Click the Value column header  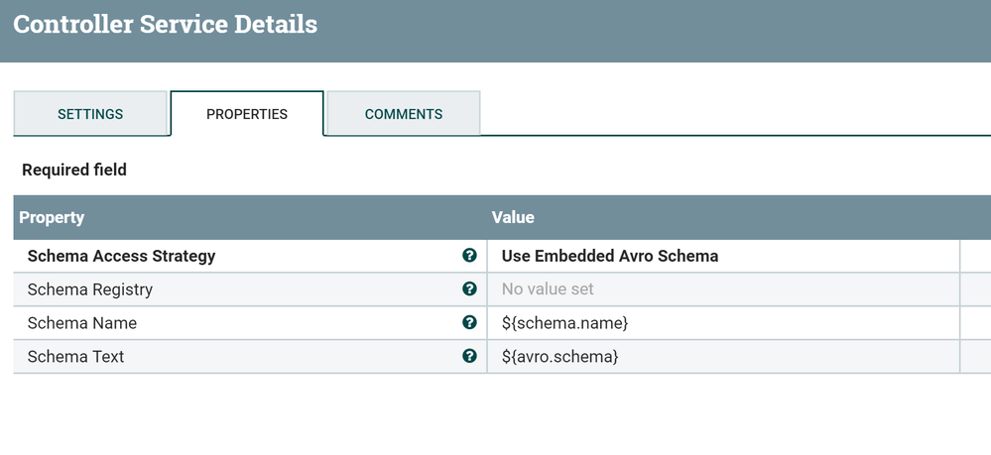point(513,217)
